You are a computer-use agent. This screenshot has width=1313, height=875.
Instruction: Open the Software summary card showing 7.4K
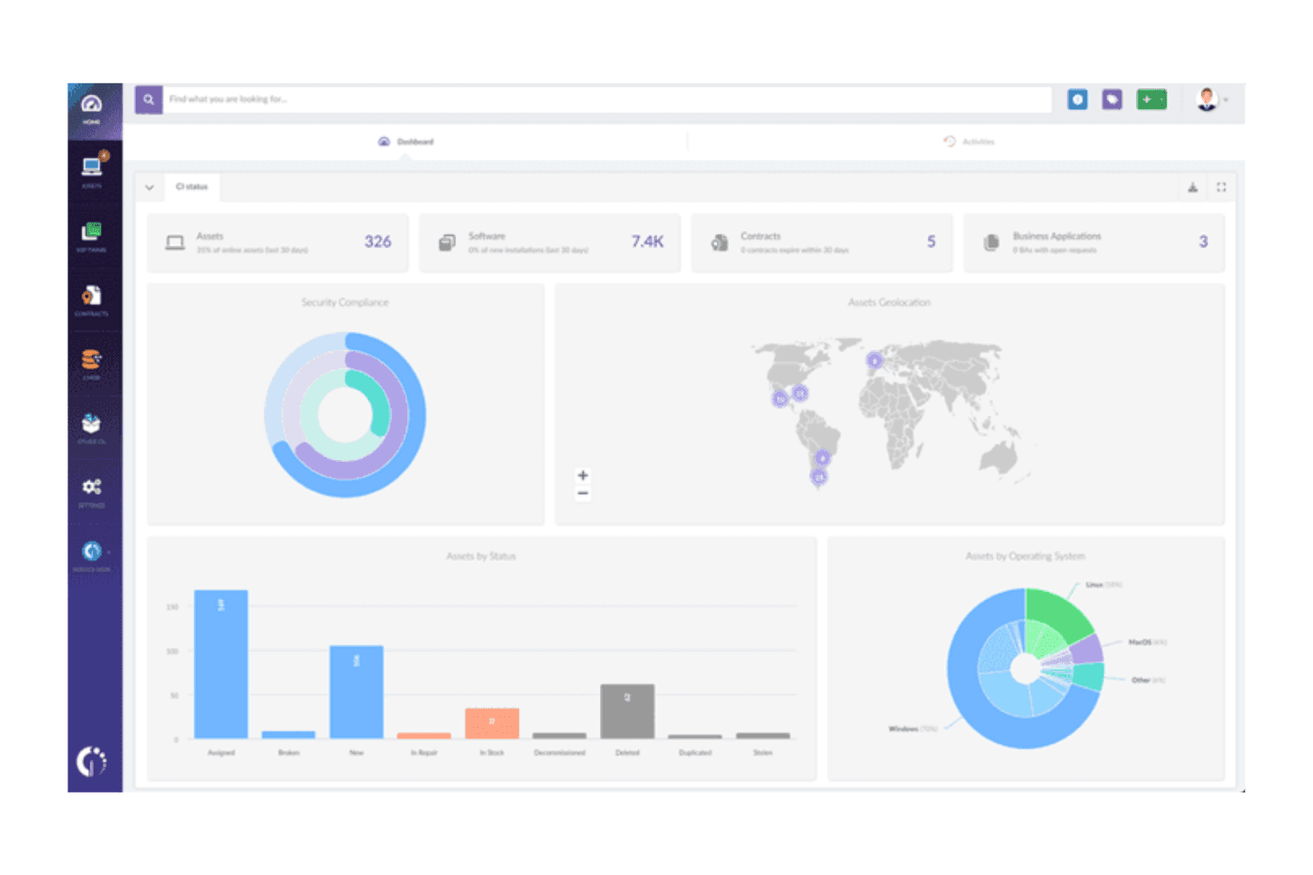(x=550, y=242)
